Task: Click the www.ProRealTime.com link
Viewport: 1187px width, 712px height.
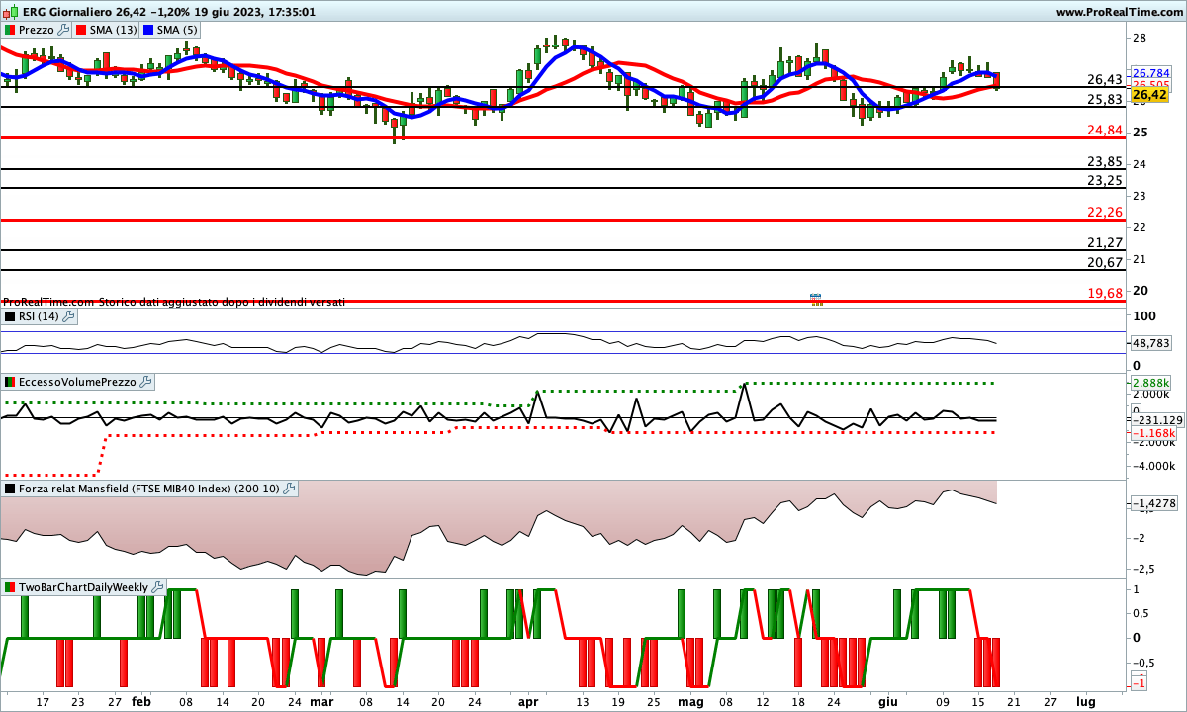Action: point(1118,12)
